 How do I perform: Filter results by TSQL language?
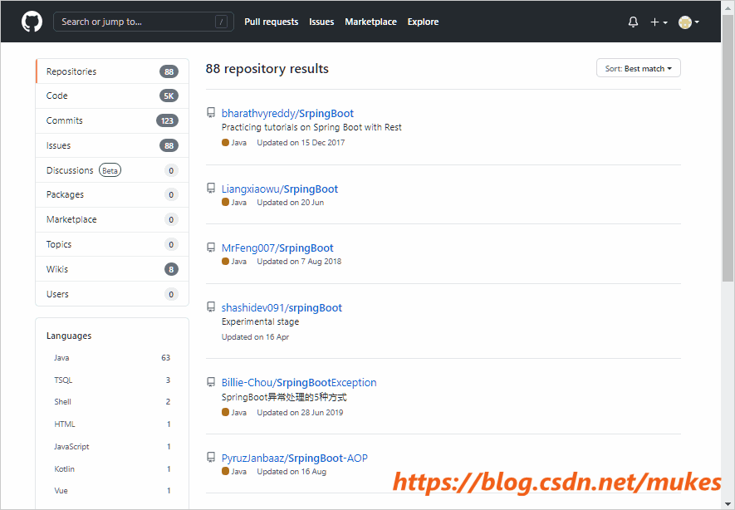(112, 380)
